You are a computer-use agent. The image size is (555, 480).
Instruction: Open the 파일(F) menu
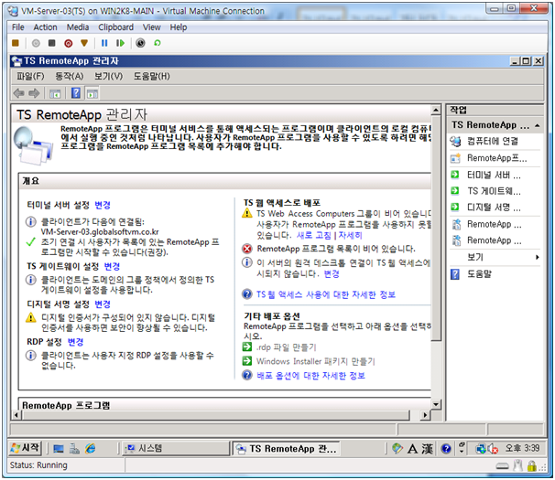30,77
